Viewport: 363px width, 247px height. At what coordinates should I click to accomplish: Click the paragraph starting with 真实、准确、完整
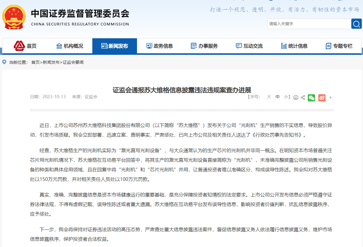pyautogui.click(x=182, y=204)
